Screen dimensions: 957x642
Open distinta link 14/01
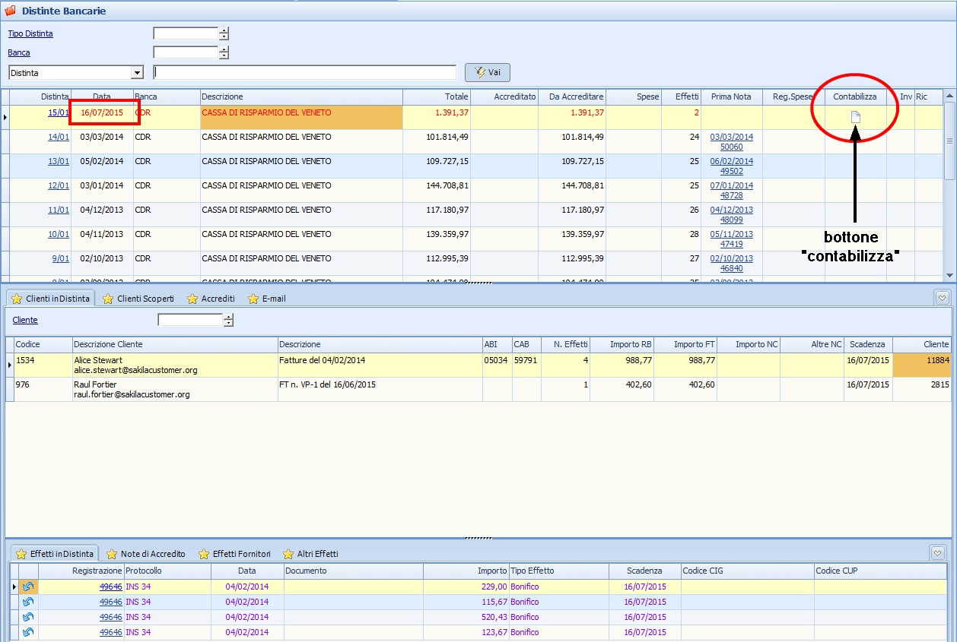[x=58, y=137]
